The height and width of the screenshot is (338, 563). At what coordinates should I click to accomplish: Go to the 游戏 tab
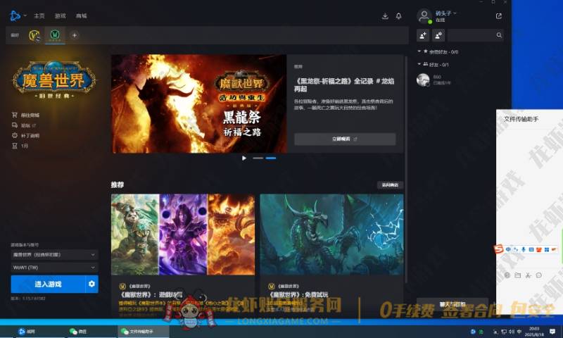click(61, 15)
